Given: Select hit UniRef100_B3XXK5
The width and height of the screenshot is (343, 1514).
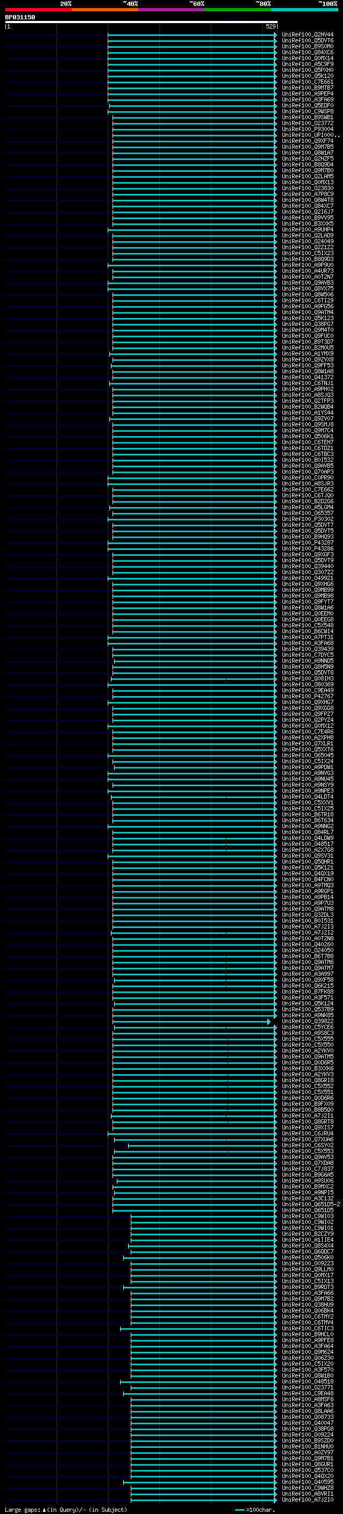Looking at the screenshot, I should 308,224.
